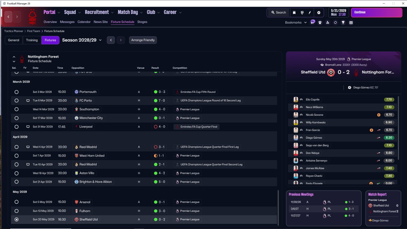The height and width of the screenshot is (229, 407).
Task: Click the pencil notes icon in top bar
Action: (310, 12)
